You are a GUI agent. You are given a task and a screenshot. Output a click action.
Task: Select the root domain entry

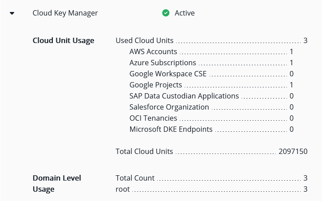[x=123, y=189]
